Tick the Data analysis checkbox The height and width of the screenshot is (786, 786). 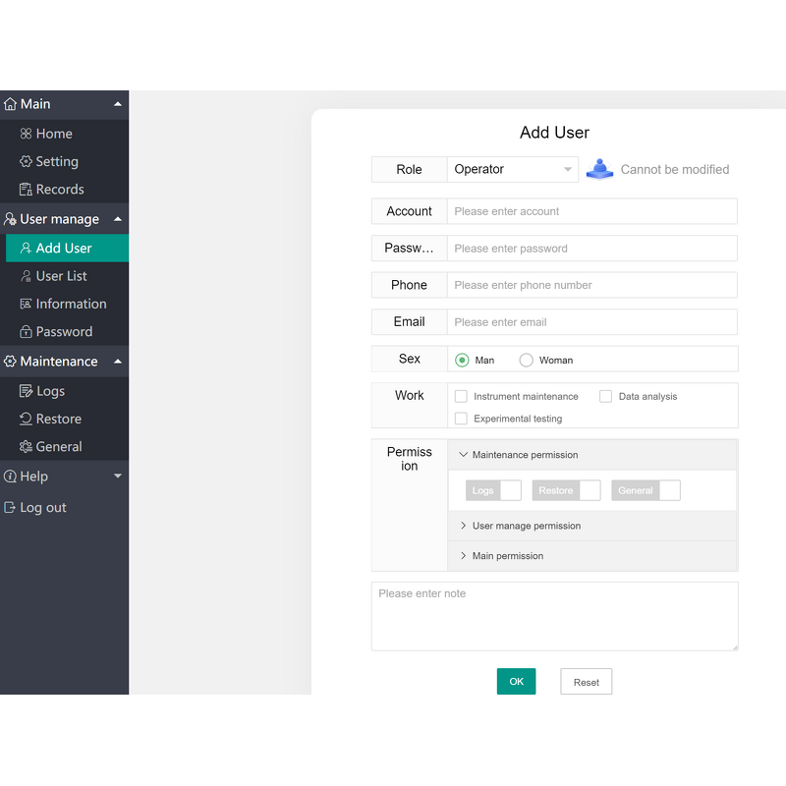click(605, 396)
